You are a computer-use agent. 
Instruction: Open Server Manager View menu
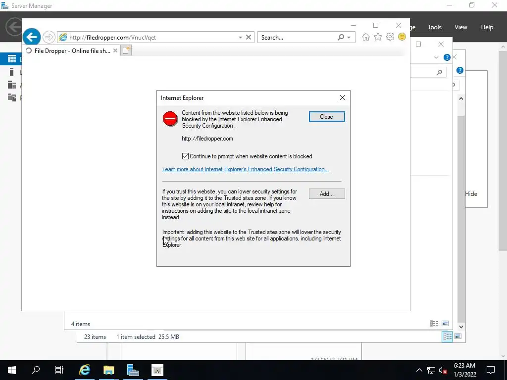tap(460, 27)
